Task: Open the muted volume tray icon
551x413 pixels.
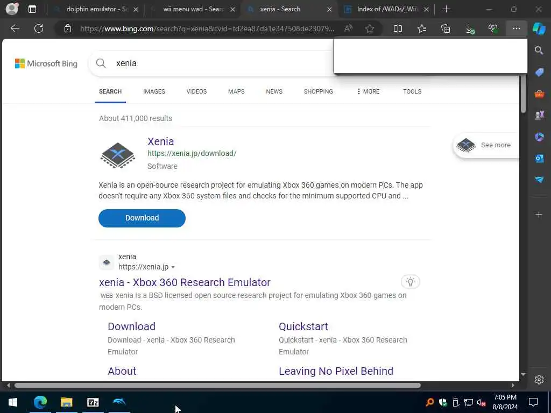Action: [481, 402]
